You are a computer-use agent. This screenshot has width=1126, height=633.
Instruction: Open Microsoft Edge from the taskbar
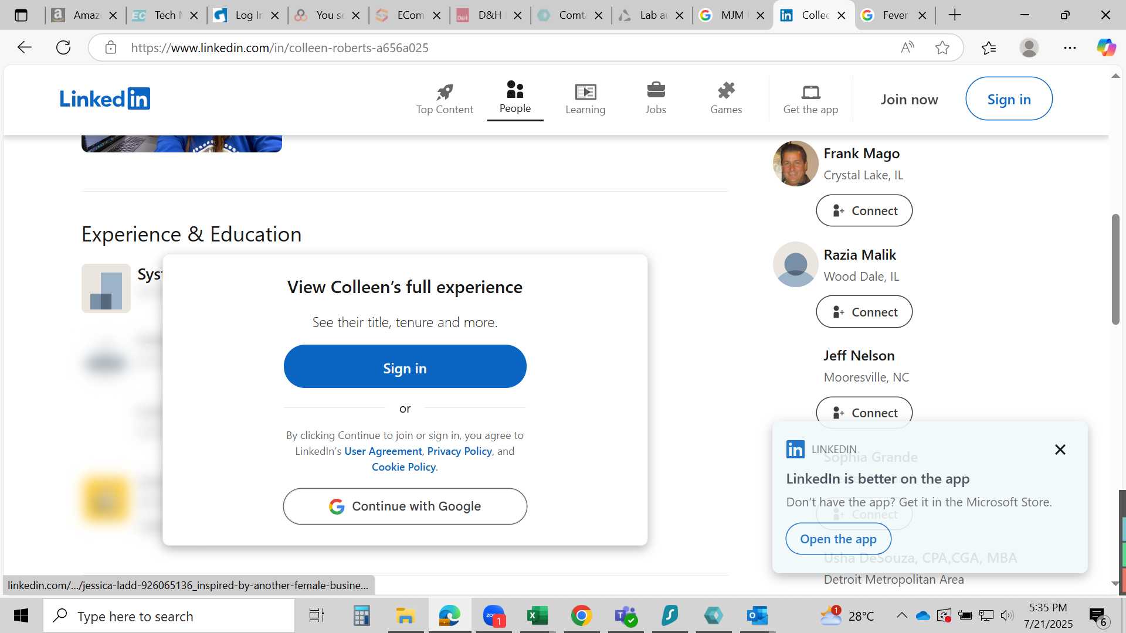450,616
